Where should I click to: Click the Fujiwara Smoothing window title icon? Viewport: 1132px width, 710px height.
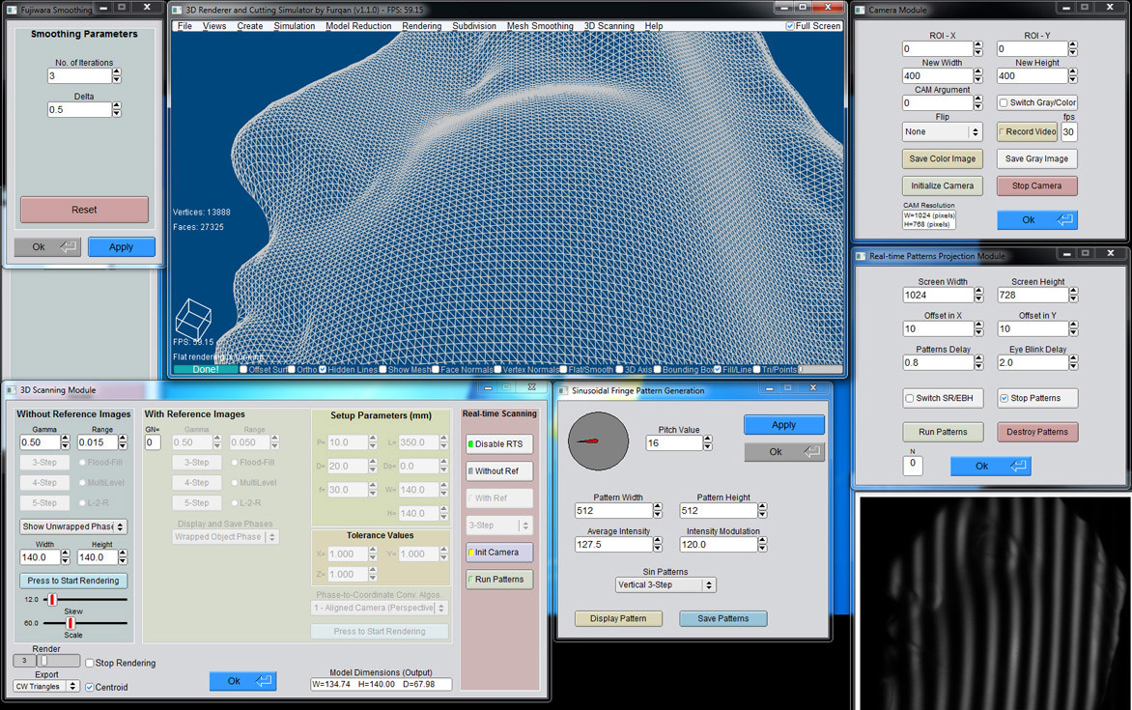click(x=11, y=10)
